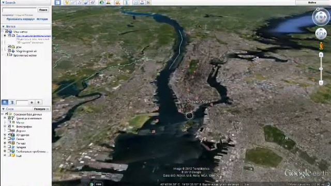Click the panel view icon beside the magnifier

pos(11,102)
